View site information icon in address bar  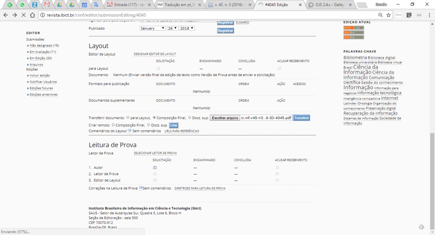43,15
